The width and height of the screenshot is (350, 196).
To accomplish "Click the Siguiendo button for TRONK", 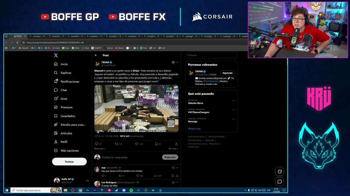I will coord(227,73).
